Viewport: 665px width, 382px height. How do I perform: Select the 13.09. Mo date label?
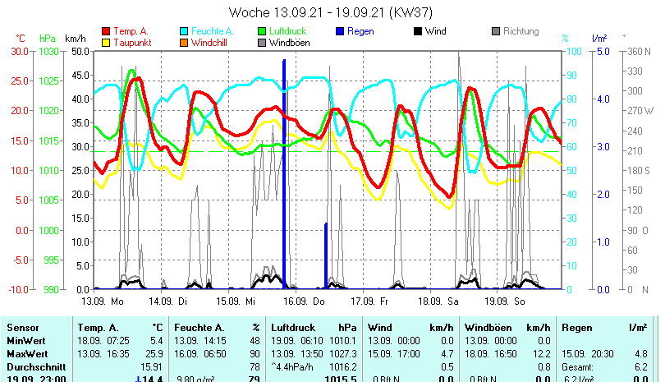pos(105,301)
